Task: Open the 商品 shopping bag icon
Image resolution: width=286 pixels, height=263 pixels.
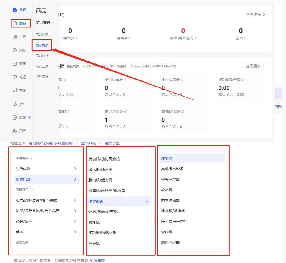Action: [15, 23]
